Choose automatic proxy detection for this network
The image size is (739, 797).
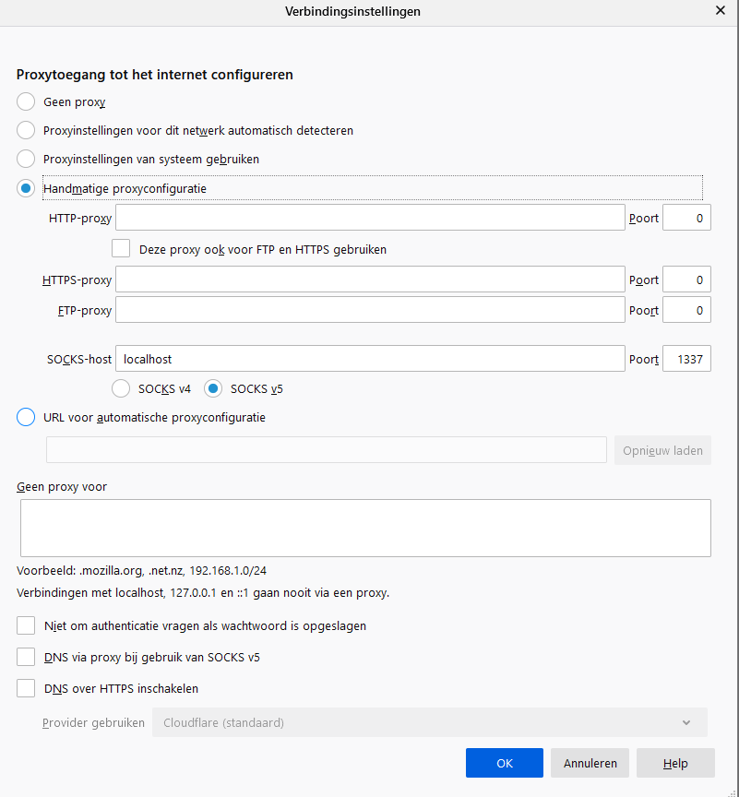coord(26,130)
